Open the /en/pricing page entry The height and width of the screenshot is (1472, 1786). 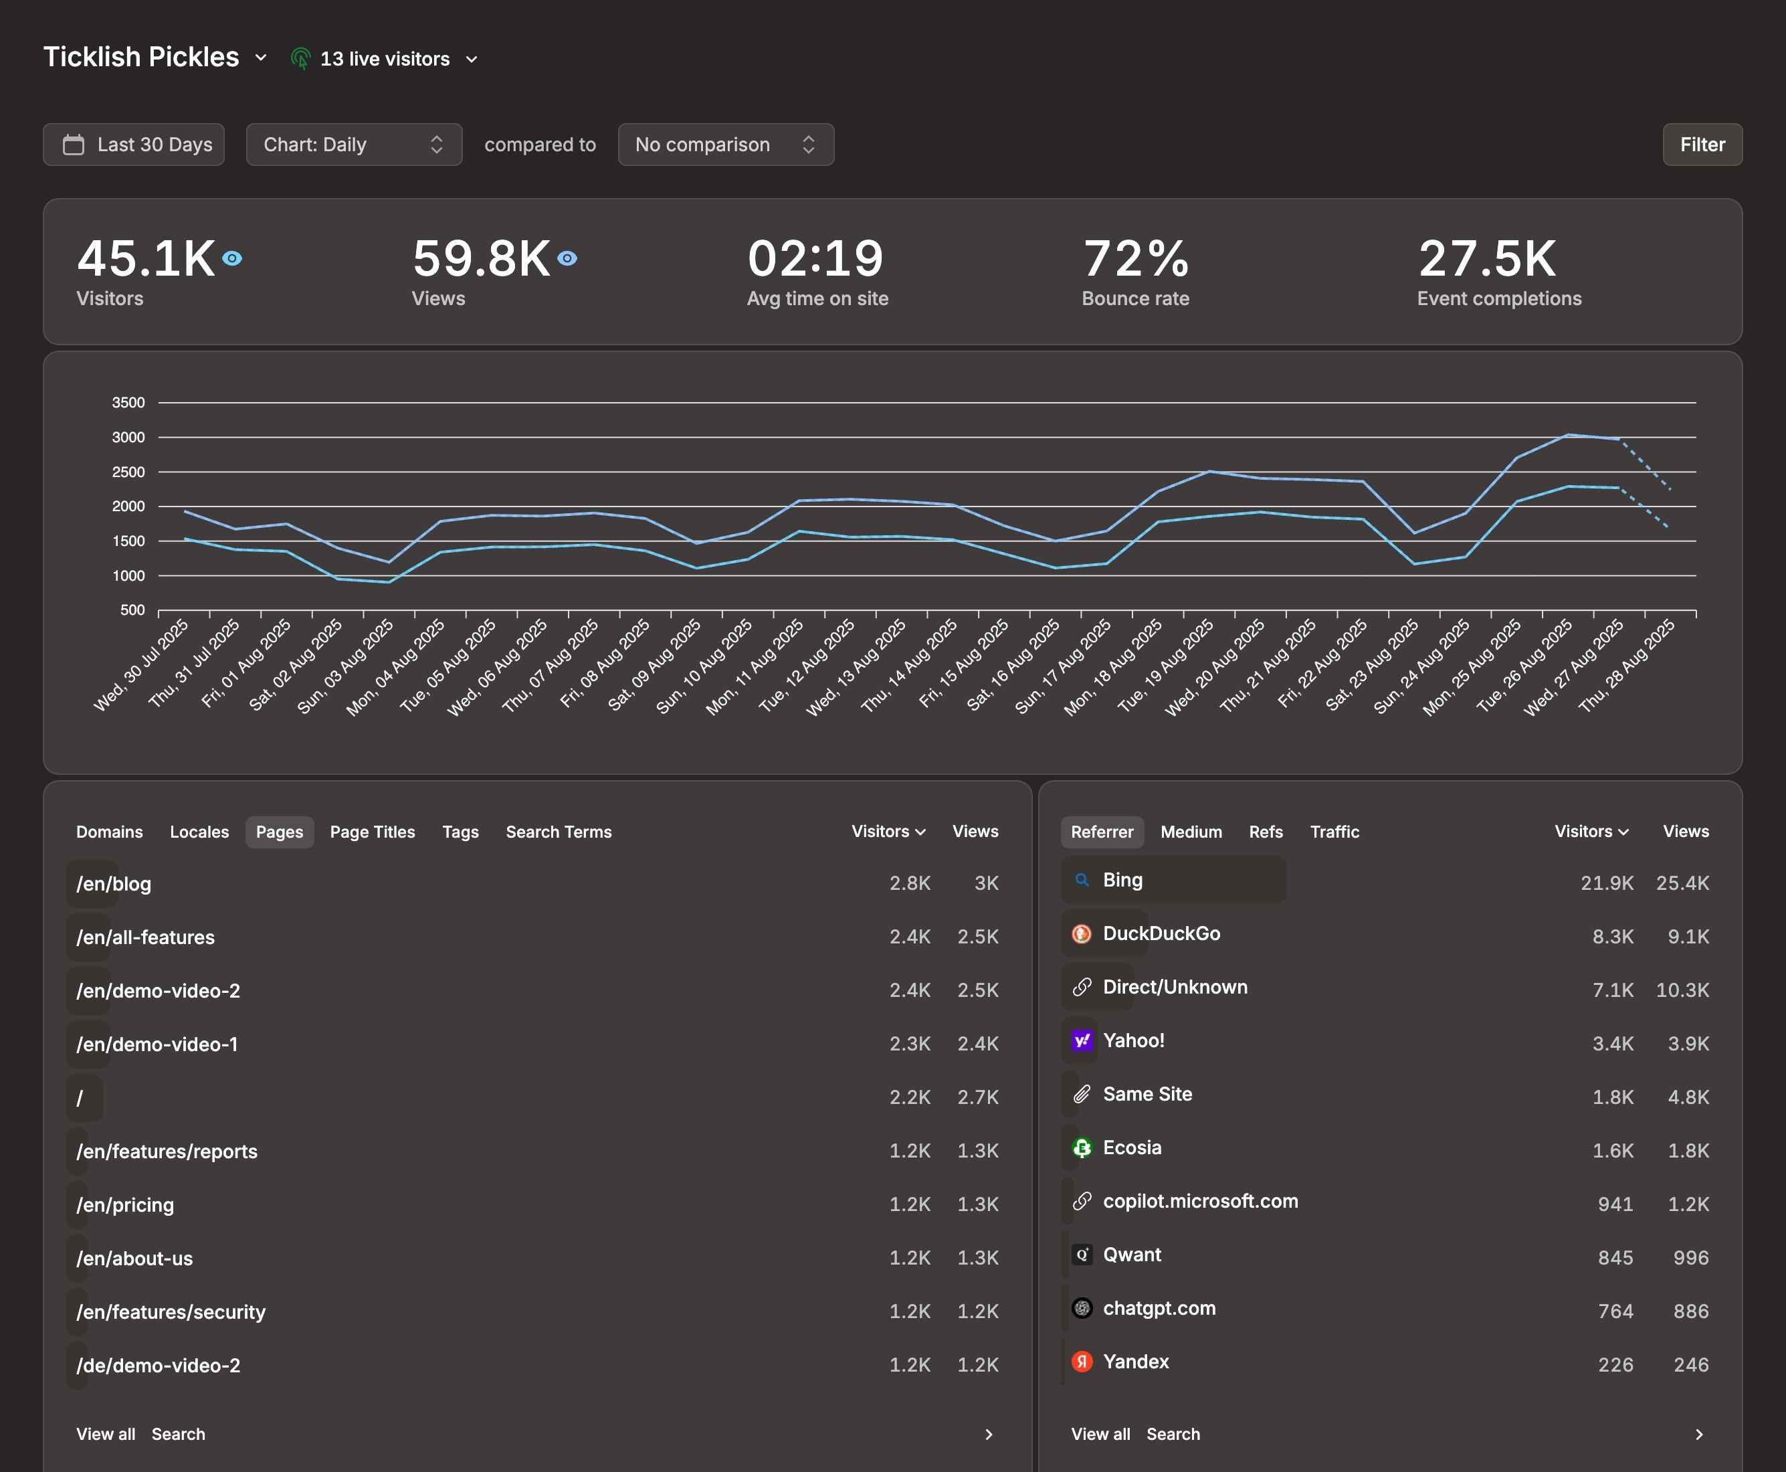click(124, 1204)
